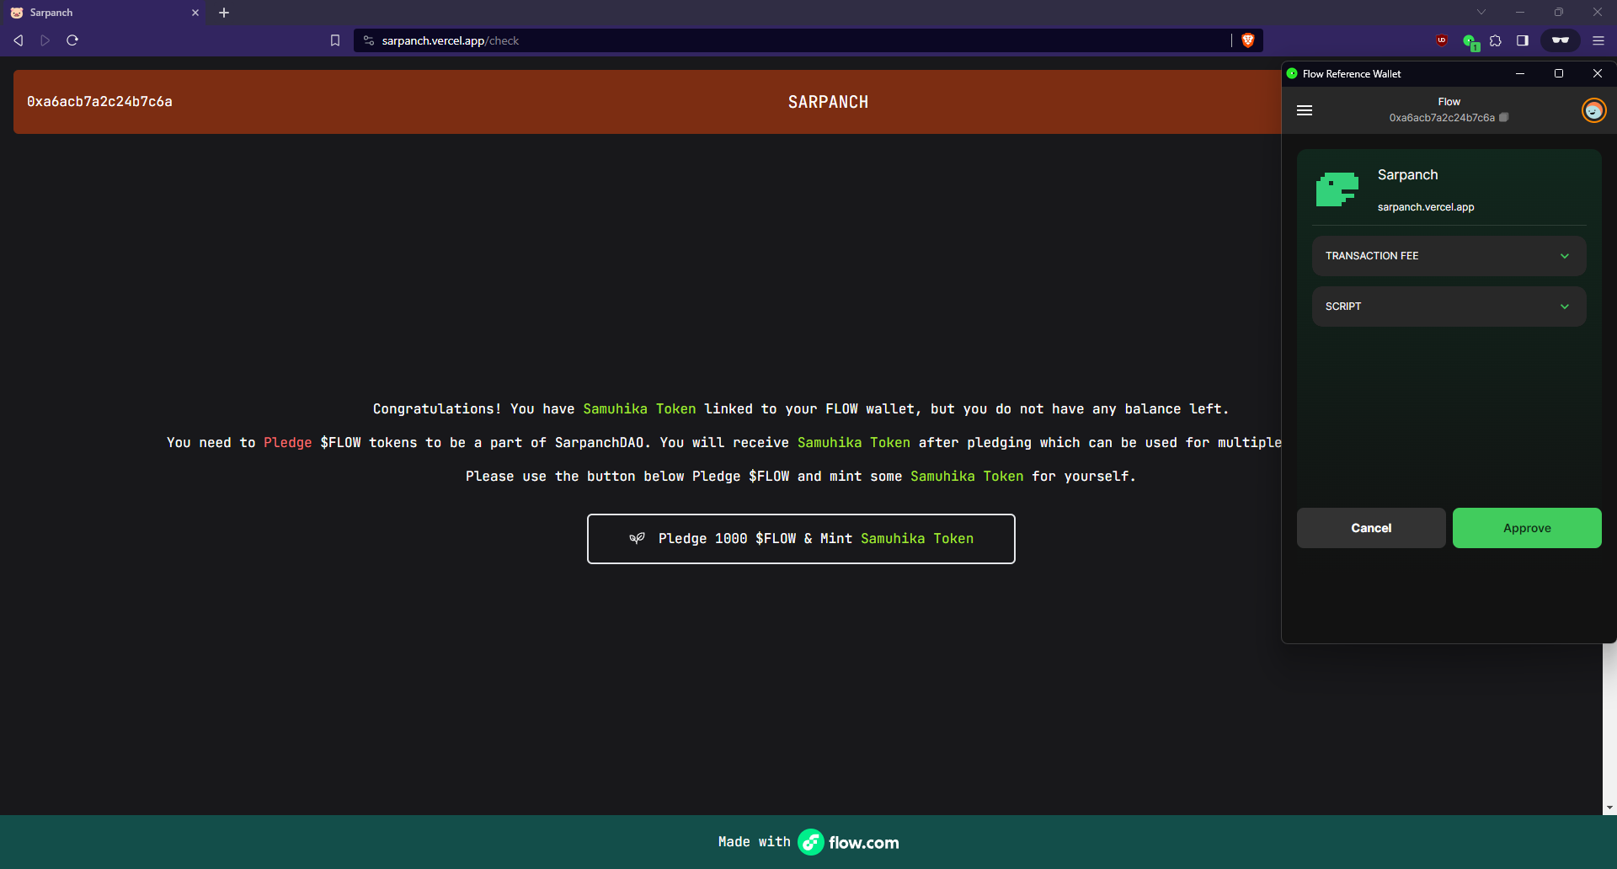This screenshot has height=869, width=1617.
Task: Open Flow wallet hamburger menu
Action: click(1305, 110)
